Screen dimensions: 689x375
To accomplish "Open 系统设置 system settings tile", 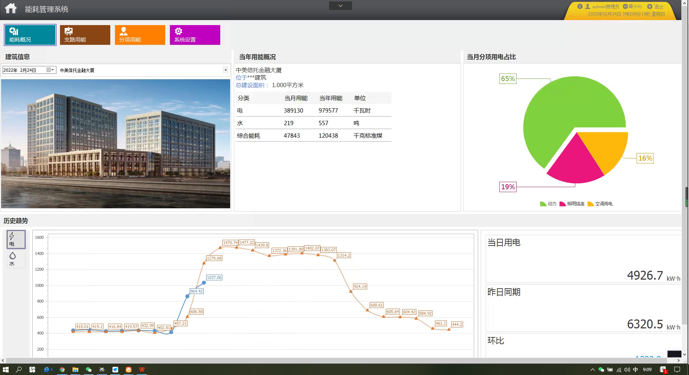I will pos(195,35).
